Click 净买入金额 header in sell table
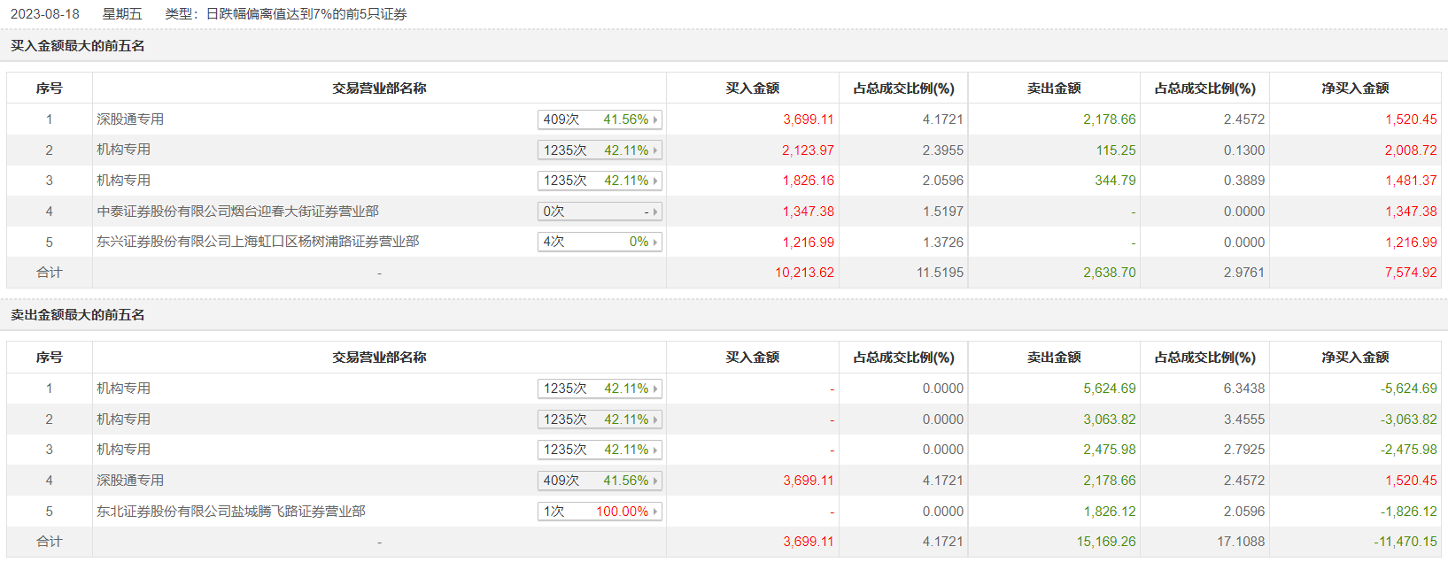Viewport: 1448px width, 562px height. (x=1355, y=358)
